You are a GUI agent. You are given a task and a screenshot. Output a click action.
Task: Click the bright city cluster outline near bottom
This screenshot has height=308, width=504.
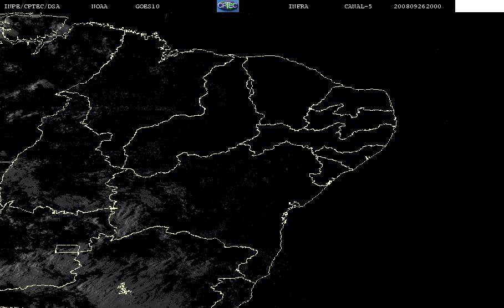click(x=124, y=289)
